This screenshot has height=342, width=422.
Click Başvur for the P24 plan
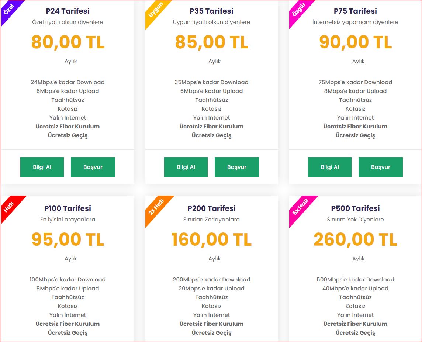(x=93, y=167)
